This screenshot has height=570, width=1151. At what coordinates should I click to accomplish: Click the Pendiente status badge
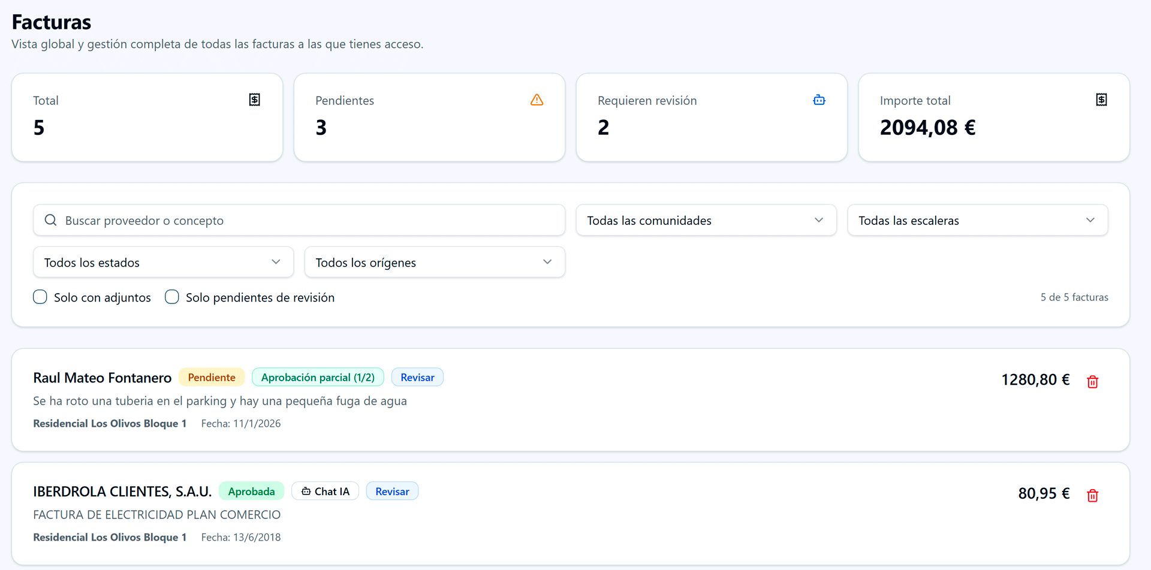[212, 377]
